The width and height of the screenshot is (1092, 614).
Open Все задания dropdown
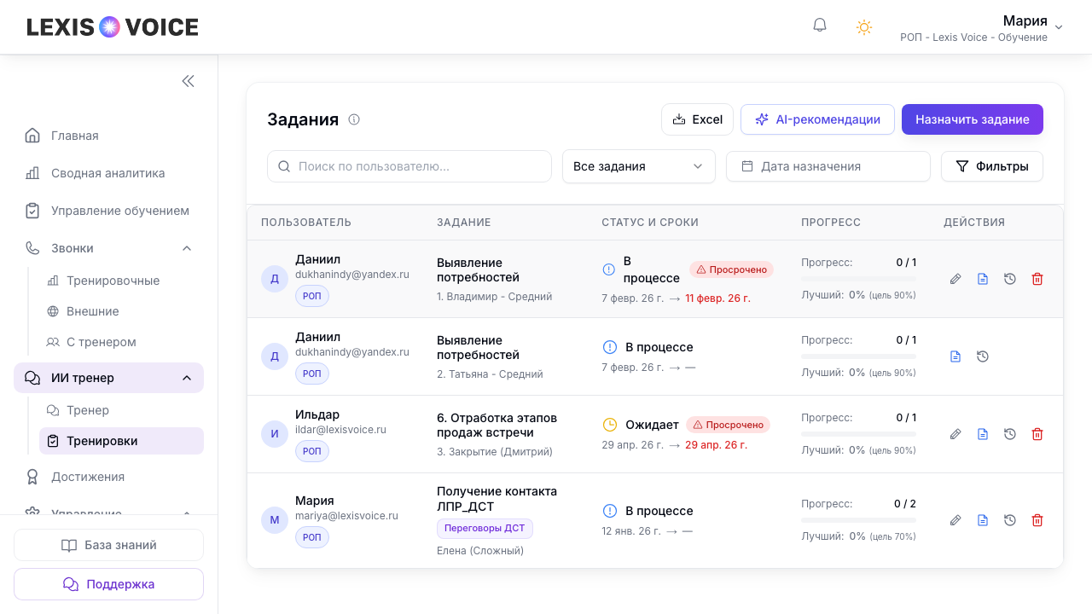(x=639, y=166)
